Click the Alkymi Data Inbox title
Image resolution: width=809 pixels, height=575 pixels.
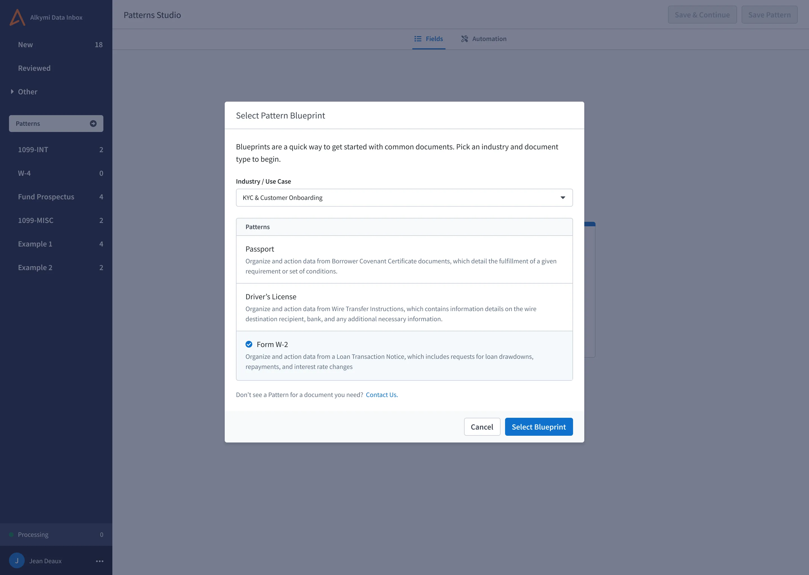(x=56, y=17)
